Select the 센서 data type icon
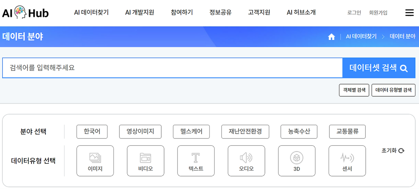 pos(347,161)
